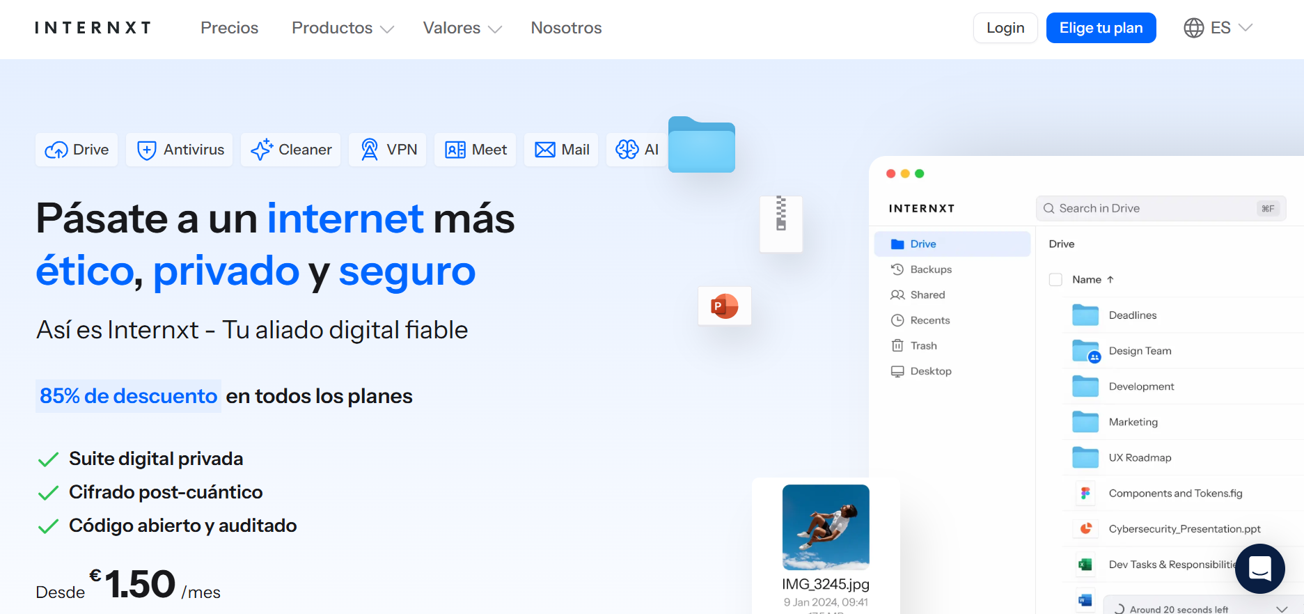Click the 85% de descuento badge
This screenshot has width=1304, height=614.
(x=128, y=396)
